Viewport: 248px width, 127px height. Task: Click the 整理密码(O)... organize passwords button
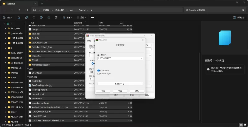(x=120, y=84)
